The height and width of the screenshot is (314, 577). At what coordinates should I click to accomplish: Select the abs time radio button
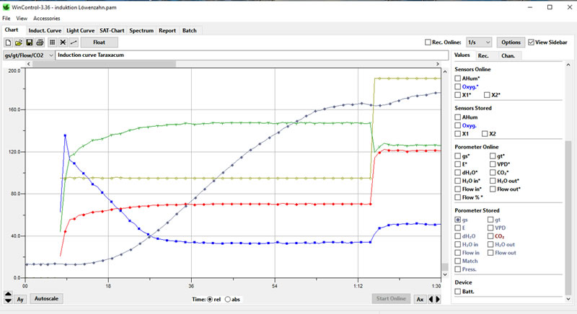[229, 299]
